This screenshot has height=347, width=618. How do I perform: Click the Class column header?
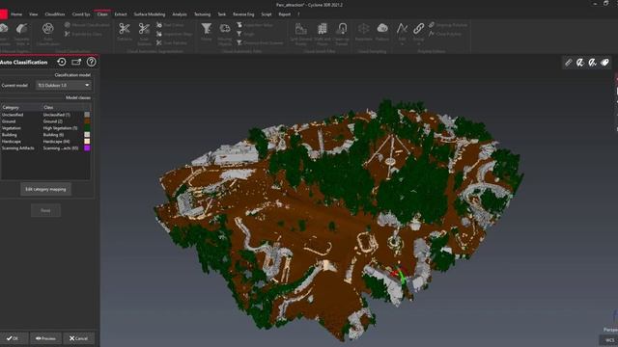pyautogui.click(x=67, y=107)
